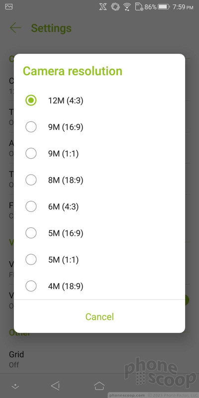Tap the Wi-Fi status icon
Image resolution: width=199 pixels, height=398 pixels.
click(x=127, y=7)
